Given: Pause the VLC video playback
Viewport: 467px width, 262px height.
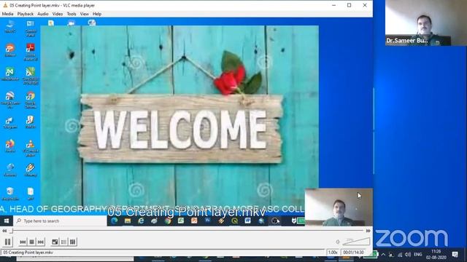Looking at the screenshot, I should (x=8, y=242).
